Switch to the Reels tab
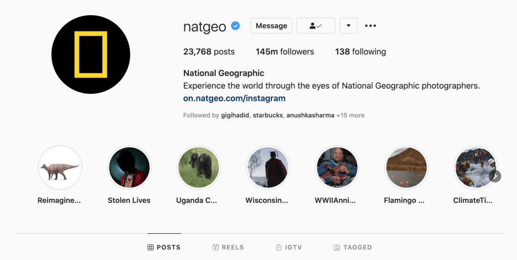 pos(228,247)
